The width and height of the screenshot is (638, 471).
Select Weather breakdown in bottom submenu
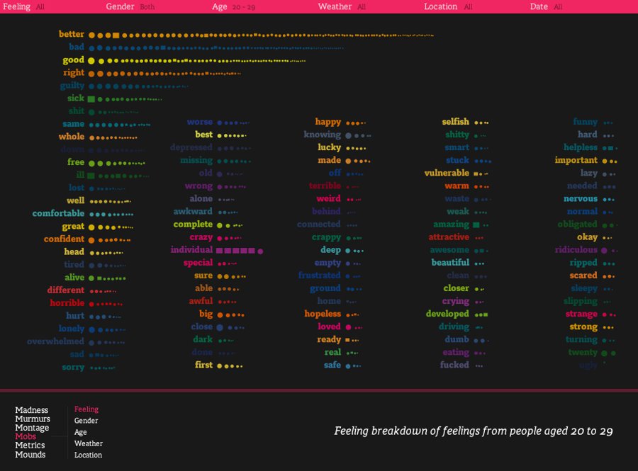(x=89, y=443)
